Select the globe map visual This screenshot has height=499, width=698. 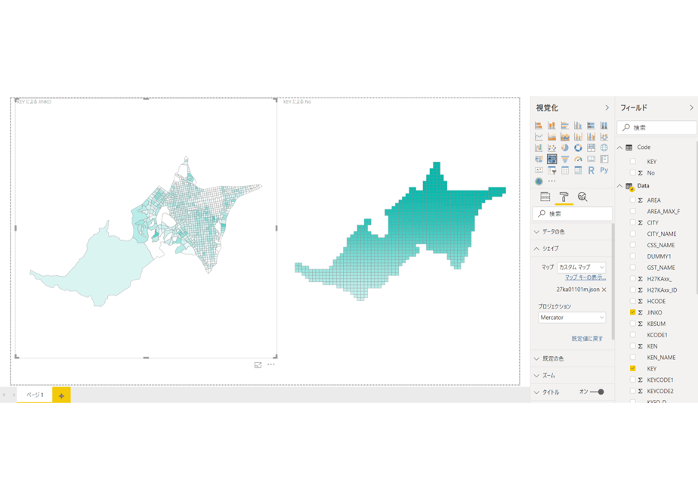pos(604,147)
